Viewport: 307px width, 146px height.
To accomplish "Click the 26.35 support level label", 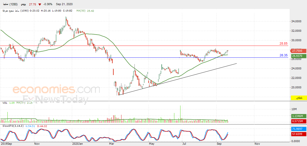I will pyautogui.click(x=283, y=55).
